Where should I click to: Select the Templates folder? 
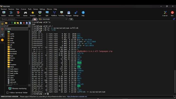point(12,65)
